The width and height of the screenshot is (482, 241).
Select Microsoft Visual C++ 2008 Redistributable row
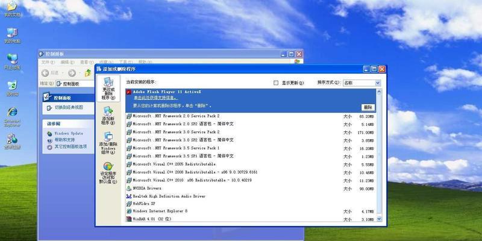click(251, 172)
